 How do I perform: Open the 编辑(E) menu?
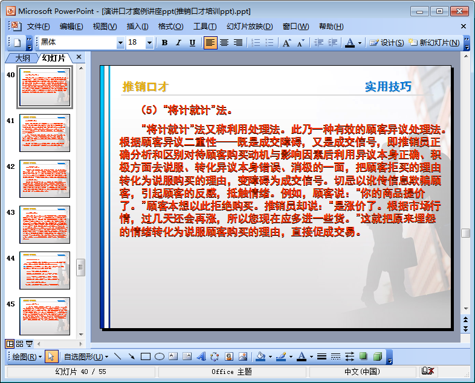pos(71,27)
